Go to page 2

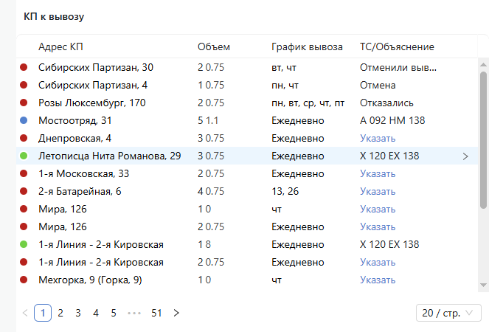click(60, 313)
